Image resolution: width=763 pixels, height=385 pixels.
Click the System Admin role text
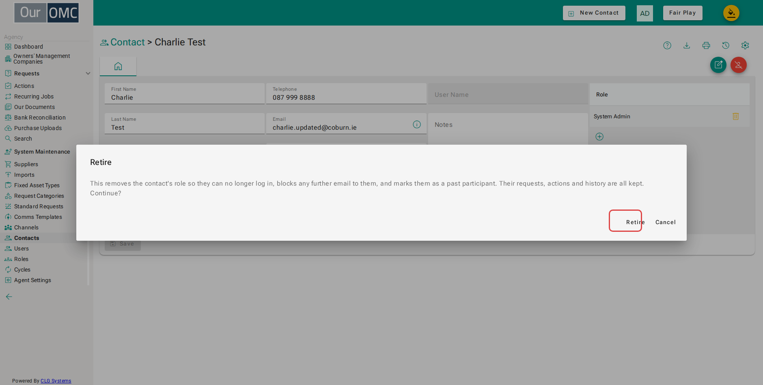[x=612, y=116]
